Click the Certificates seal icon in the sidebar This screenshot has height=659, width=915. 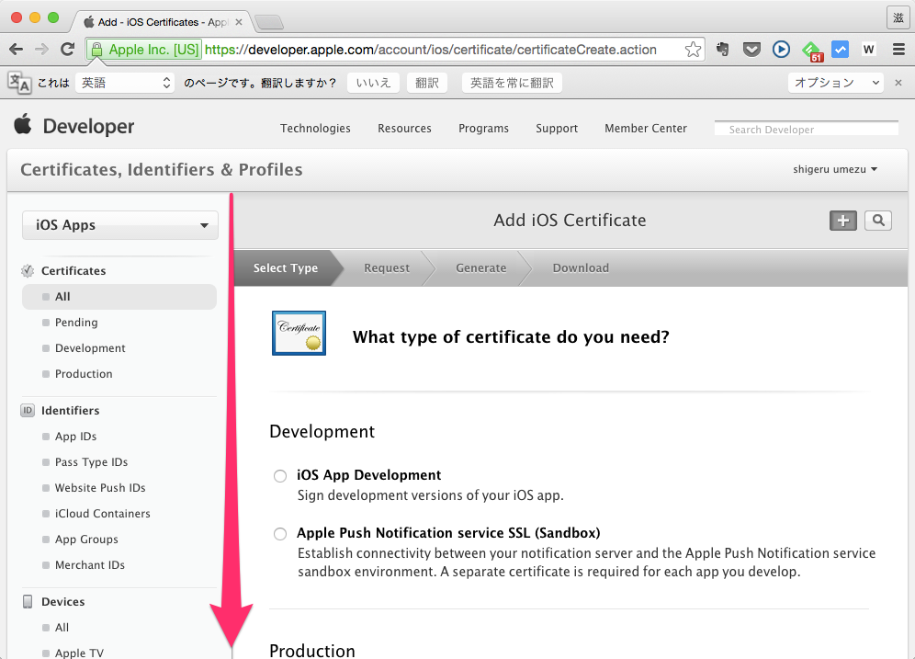[x=28, y=271]
